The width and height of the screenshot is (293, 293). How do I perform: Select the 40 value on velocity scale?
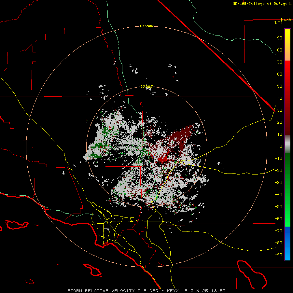280,98
